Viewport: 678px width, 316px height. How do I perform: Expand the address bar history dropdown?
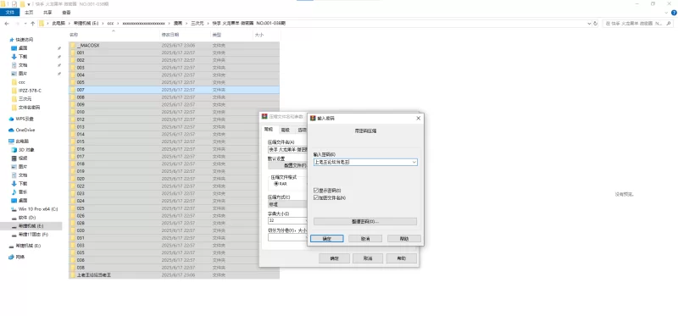(589, 24)
